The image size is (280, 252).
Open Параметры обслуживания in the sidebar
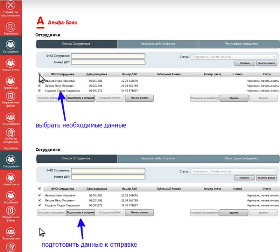point(10,8)
